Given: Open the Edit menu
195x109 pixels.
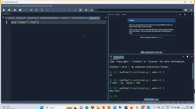Looking at the screenshot, I should pyautogui.click(x=6, y=6).
